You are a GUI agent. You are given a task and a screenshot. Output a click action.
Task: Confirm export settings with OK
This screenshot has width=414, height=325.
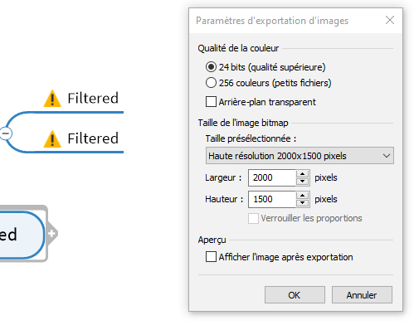pos(295,295)
